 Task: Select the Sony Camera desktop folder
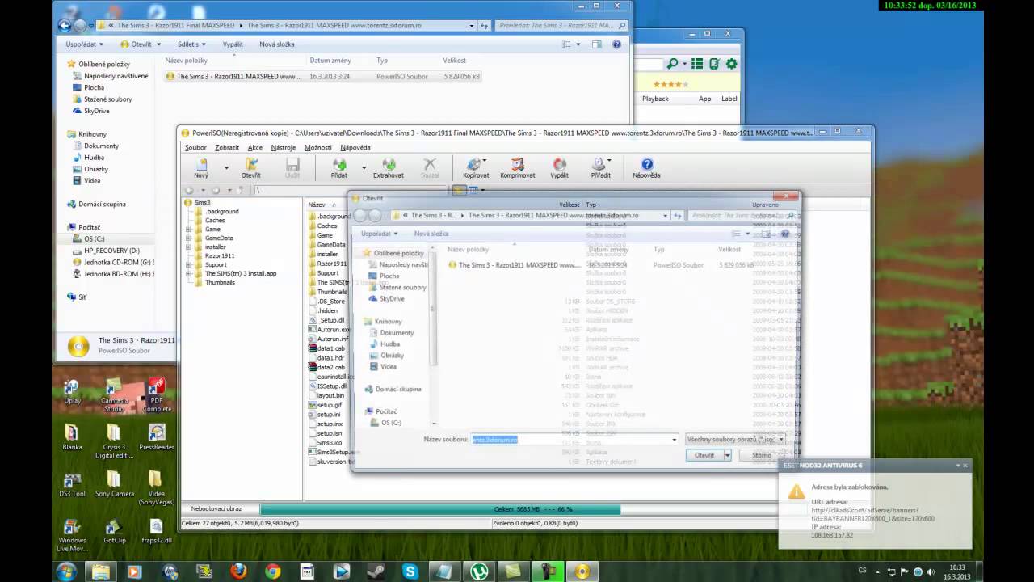tap(114, 484)
